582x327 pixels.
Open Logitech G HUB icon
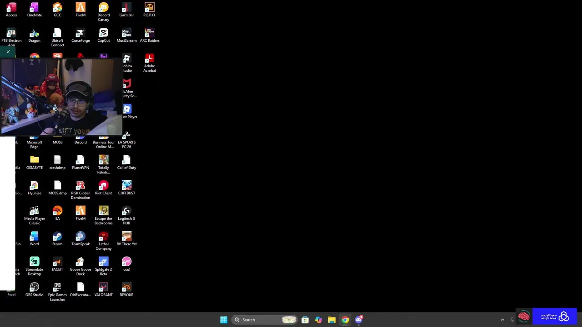(126, 215)
